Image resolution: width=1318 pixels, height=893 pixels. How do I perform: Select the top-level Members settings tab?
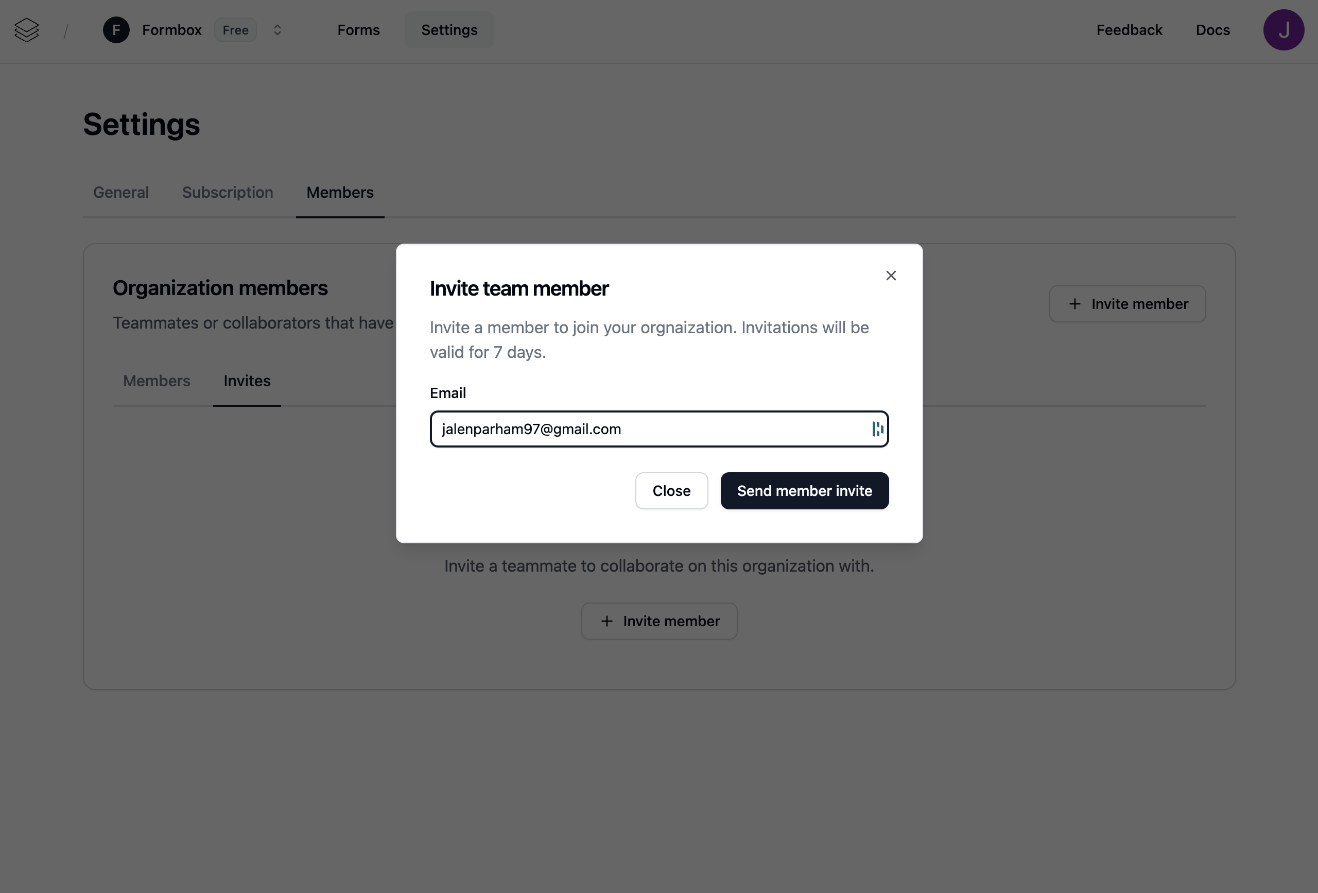(x=340, y=192)
